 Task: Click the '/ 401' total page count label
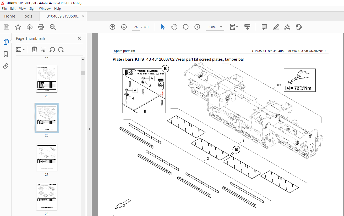(x=145, y=27)
